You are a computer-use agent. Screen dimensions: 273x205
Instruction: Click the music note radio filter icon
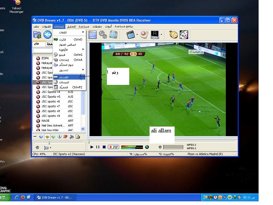[x=71, y=137]
